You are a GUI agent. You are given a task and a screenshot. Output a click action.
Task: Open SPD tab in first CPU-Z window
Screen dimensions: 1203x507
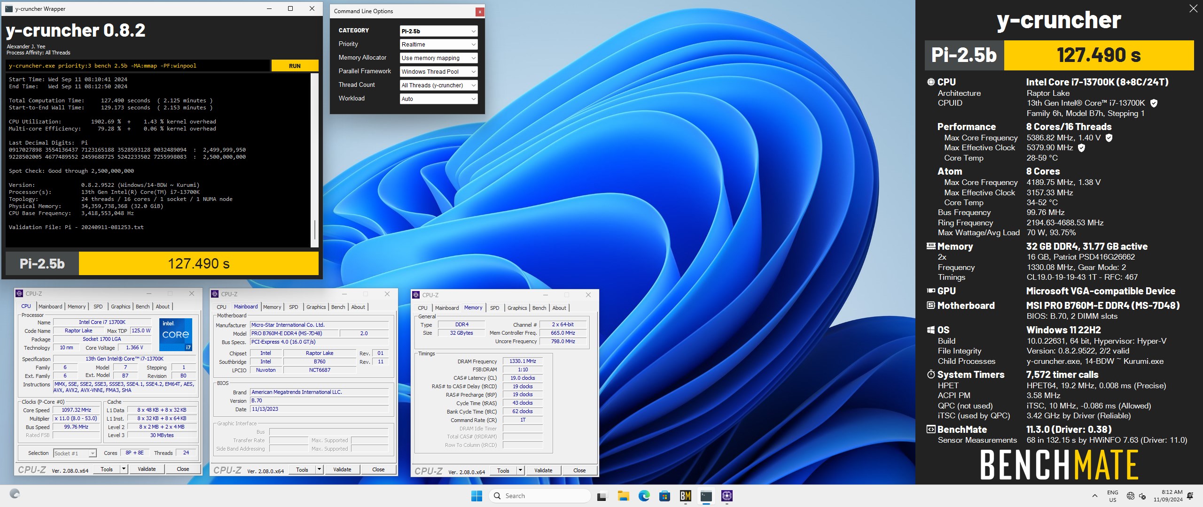pyautogui.click(x=98, y=307)
